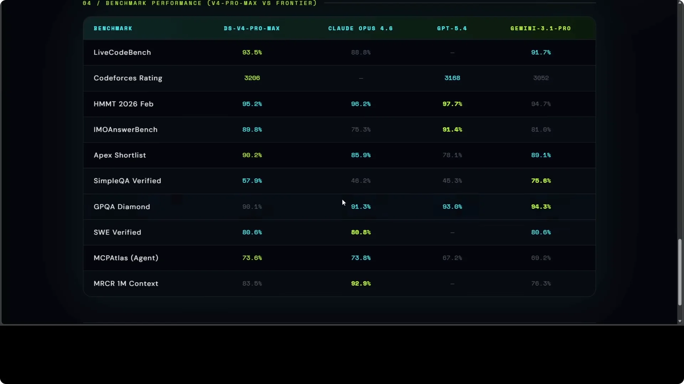Image resolution: width=684 pixels, height=384 pixels.
Task: Click the 94.3% GPQA Diamond score
Action: (x=541, y=207)
